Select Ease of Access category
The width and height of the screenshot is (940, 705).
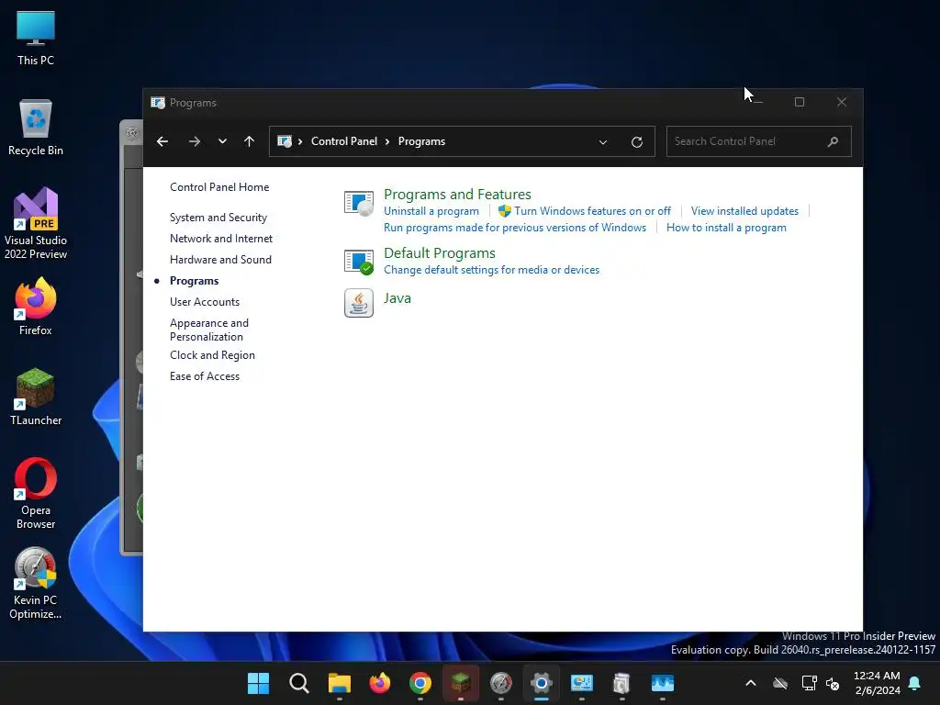click(x=205, y=375)
